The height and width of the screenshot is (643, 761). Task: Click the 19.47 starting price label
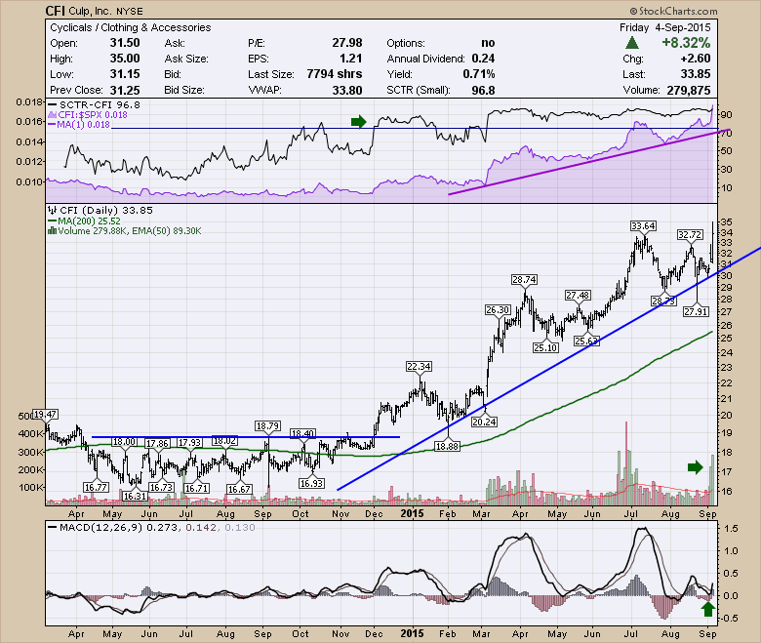[x=46, y=415]
